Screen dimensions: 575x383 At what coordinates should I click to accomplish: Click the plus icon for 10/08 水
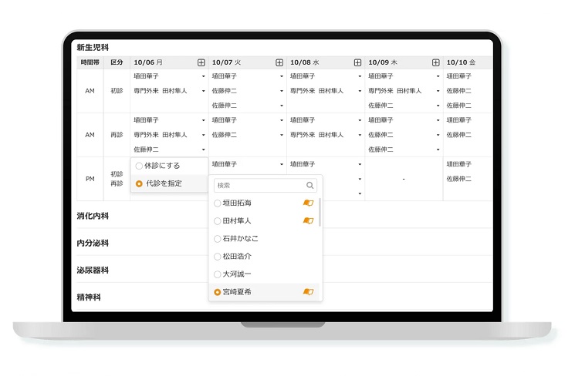click(x=357, y=62)
